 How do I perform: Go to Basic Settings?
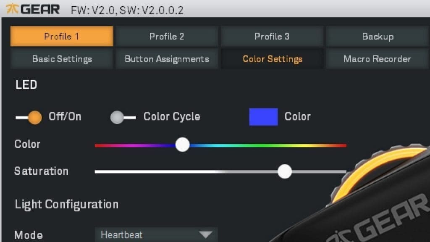pyautogui.click(x=62, y=59)
